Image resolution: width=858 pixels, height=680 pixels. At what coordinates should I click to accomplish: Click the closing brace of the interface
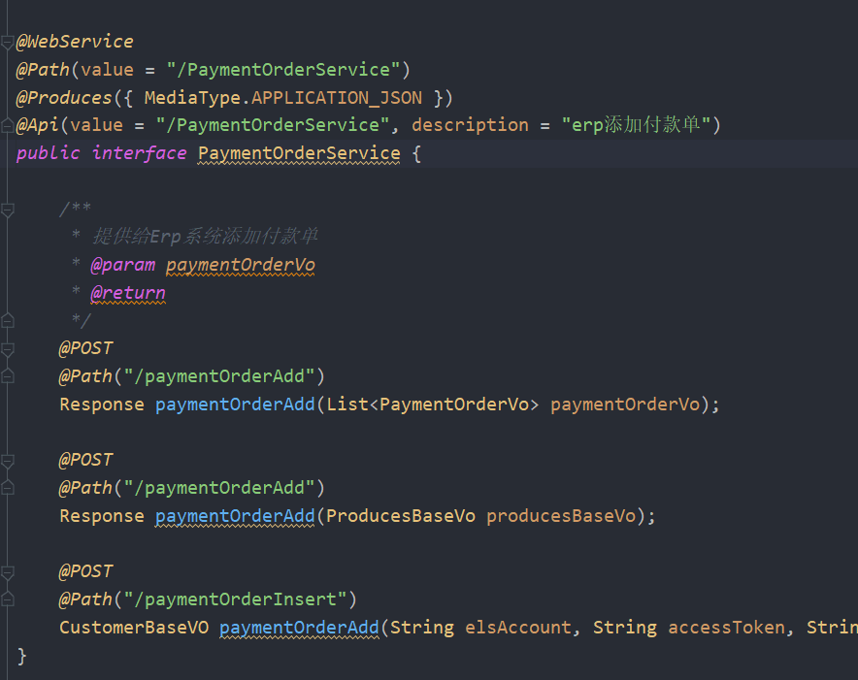(x=22, y=656)
